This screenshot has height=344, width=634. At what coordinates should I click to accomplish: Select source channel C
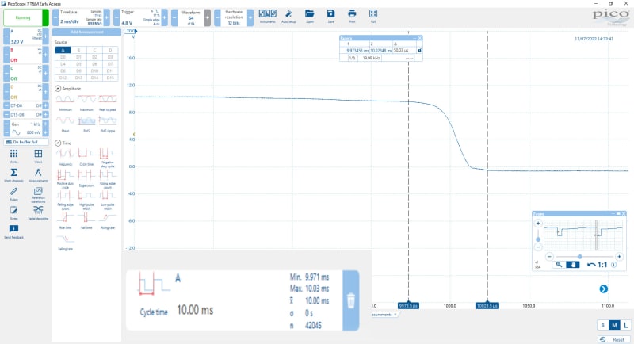point(94,50)
